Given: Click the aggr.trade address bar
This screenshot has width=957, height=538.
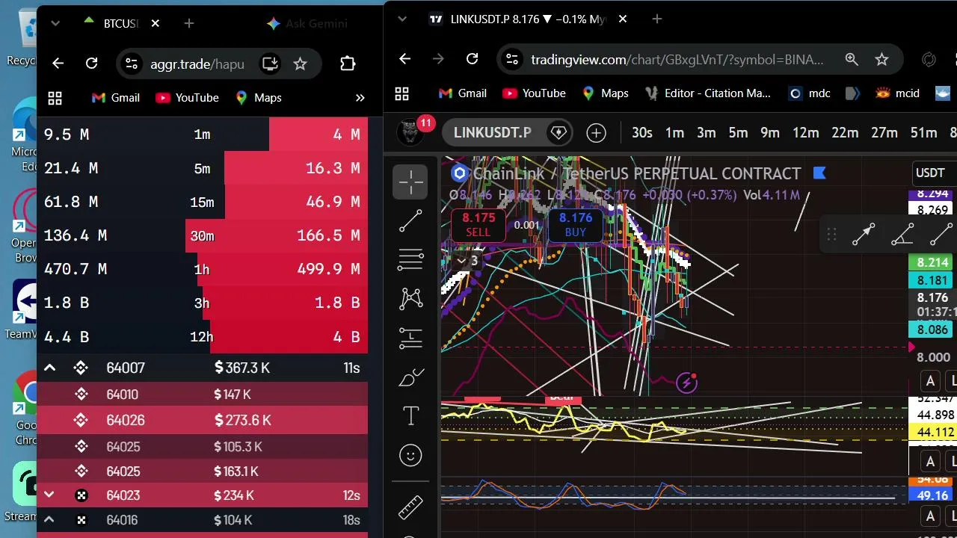Looking at the screenshot, I should click(x=197, y=64).
